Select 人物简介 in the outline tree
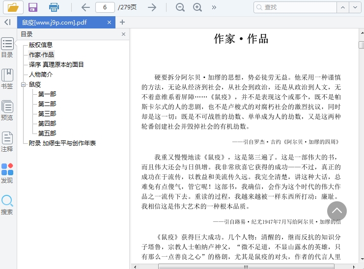 [41, 75]
